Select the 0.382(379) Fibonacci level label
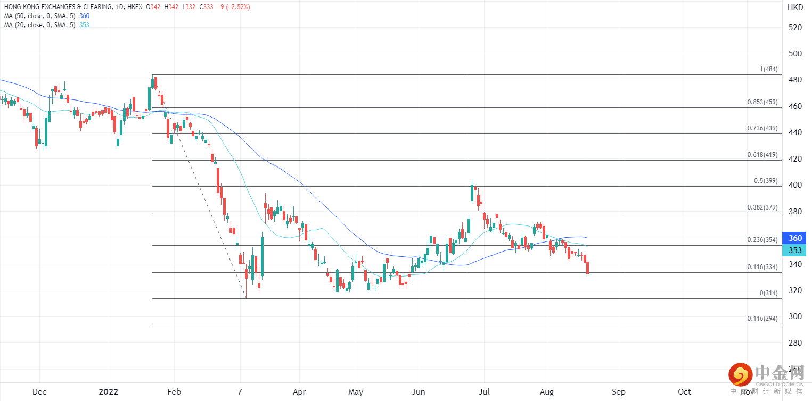Screen dimensions: 812x401 click(x=763, y=207)
